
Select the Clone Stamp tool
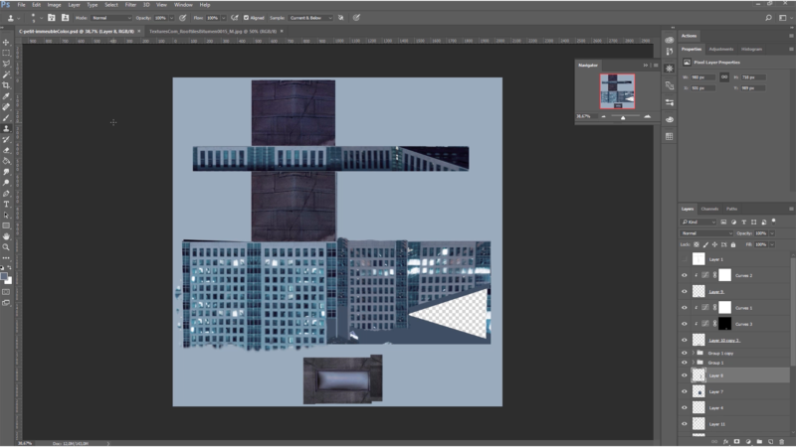point(6,129)
